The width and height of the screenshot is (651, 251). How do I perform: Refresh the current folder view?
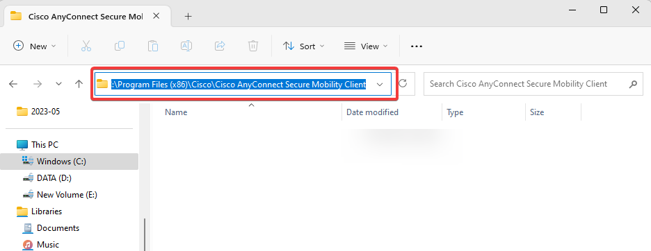click(x=403, y=84)
